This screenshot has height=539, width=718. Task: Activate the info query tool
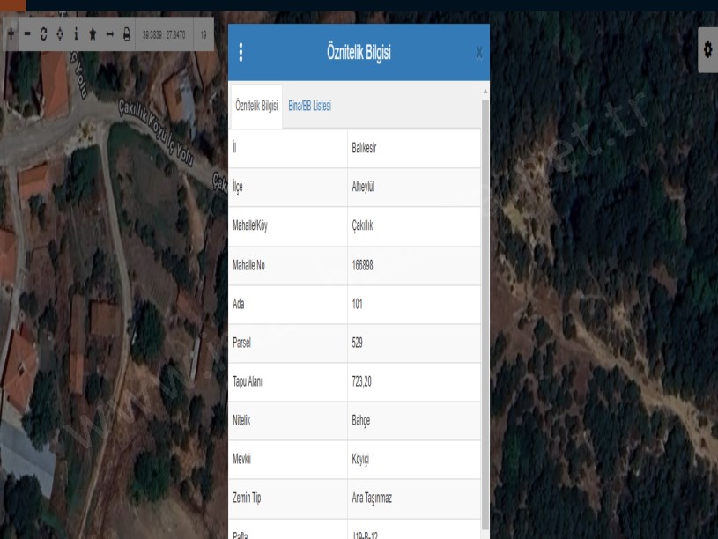pyautogui.click(x=76, y=35)
